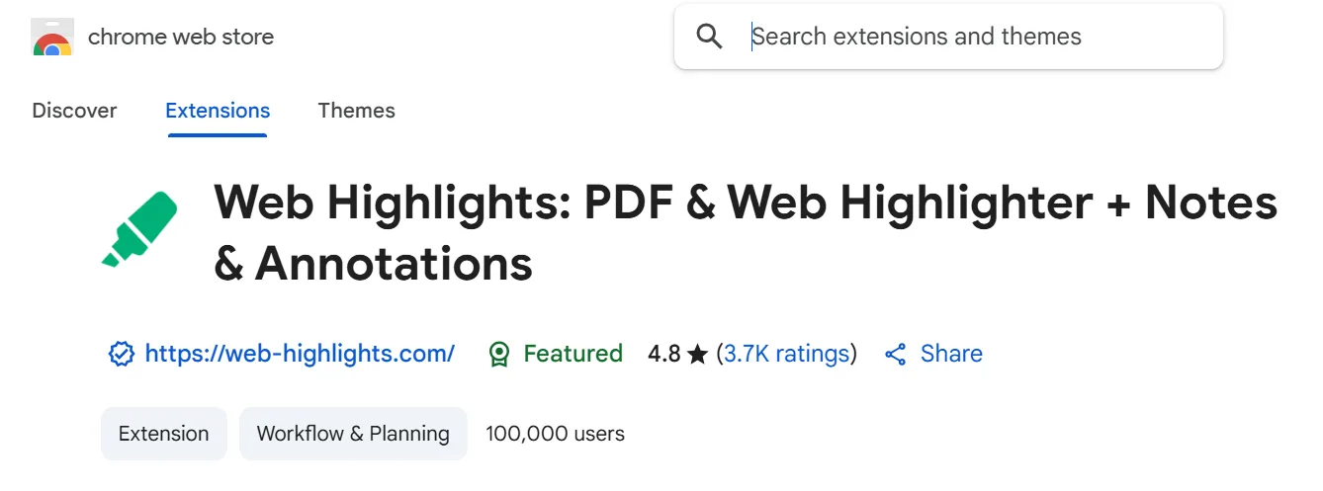Click the Chrome Web Store logo icon
Screen dimensions: 1323x491
pyautogui.click(x=52, y=37)
